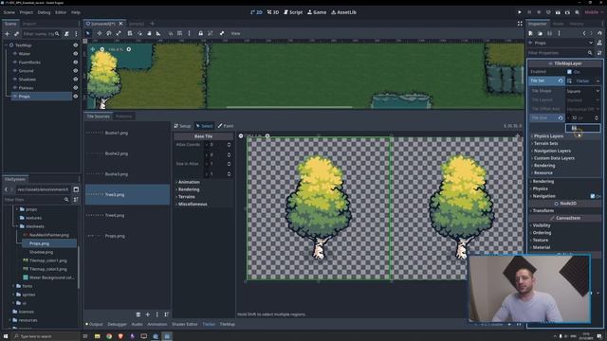Screen dimensions: 607x341
Task: Toggle visibility of Plateau layer
Action: pyautogui.click(x=76, y=88)
